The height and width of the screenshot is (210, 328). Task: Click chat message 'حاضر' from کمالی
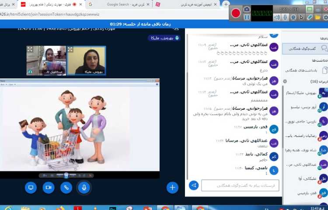pyautogui.click(x=263, y=160)
